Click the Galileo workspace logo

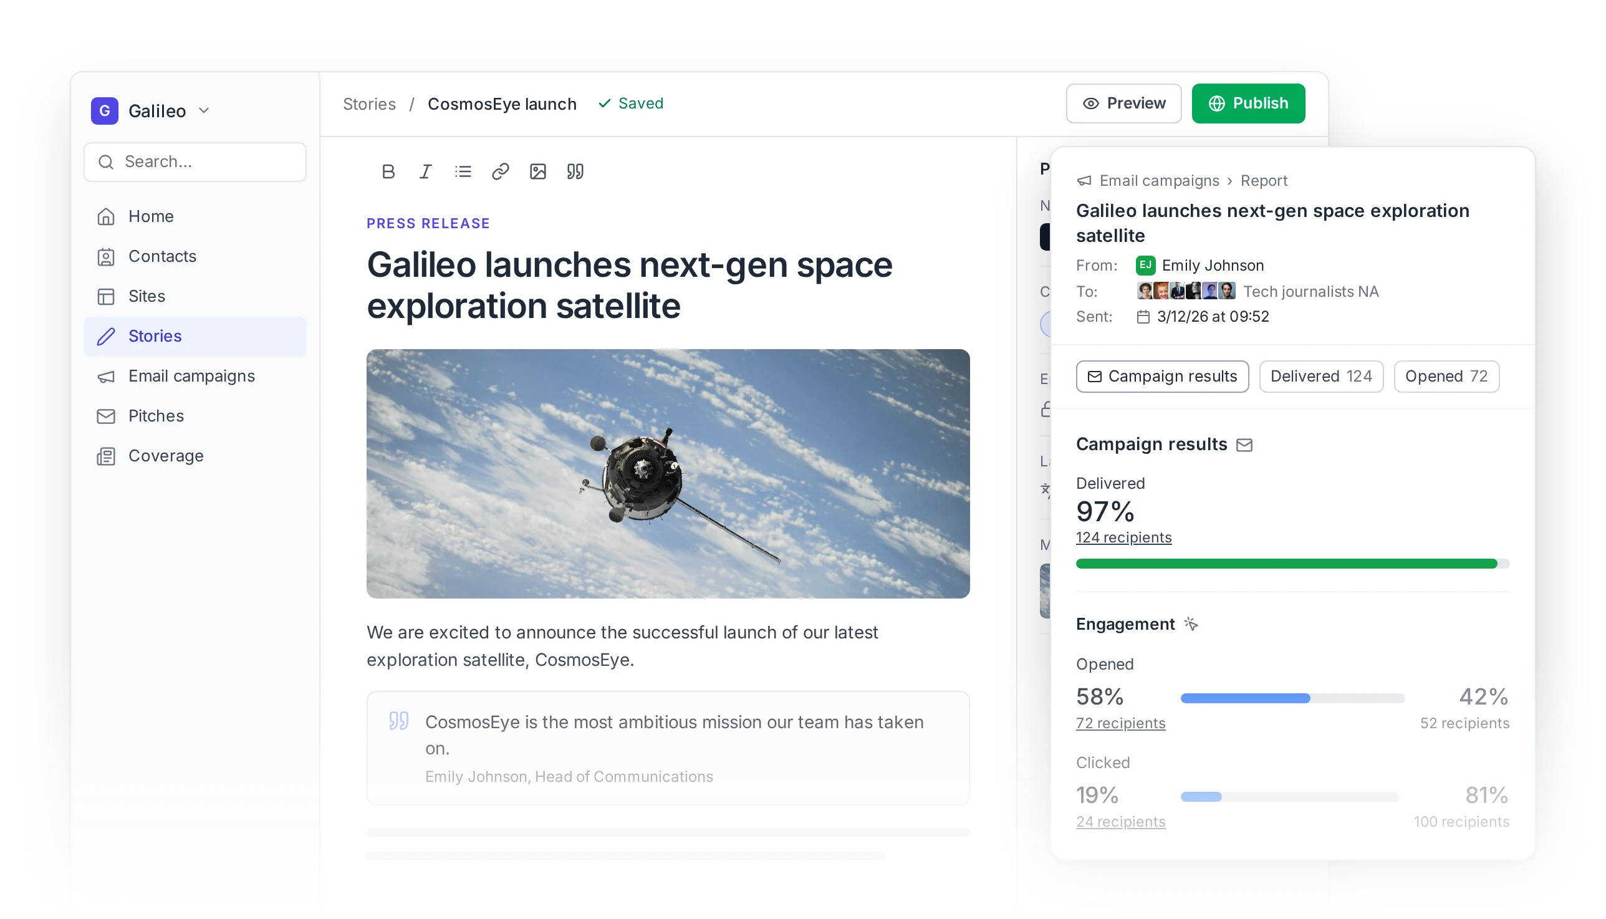104,111
